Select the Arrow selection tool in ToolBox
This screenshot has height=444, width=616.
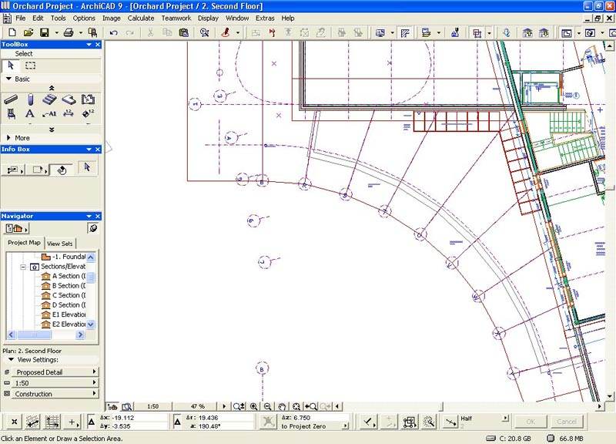[x=12, y=66]
